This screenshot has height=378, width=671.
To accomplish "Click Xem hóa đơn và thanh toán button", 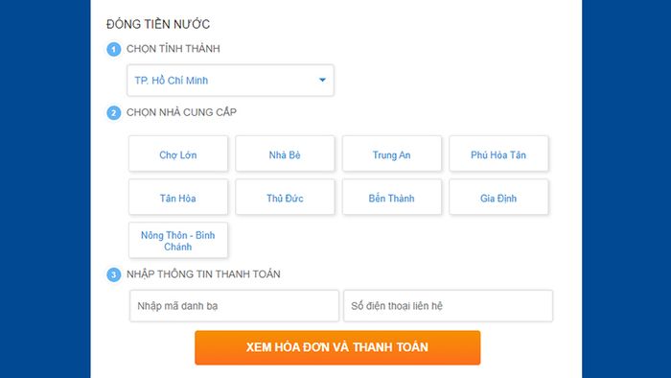I will tap(337, 347).
